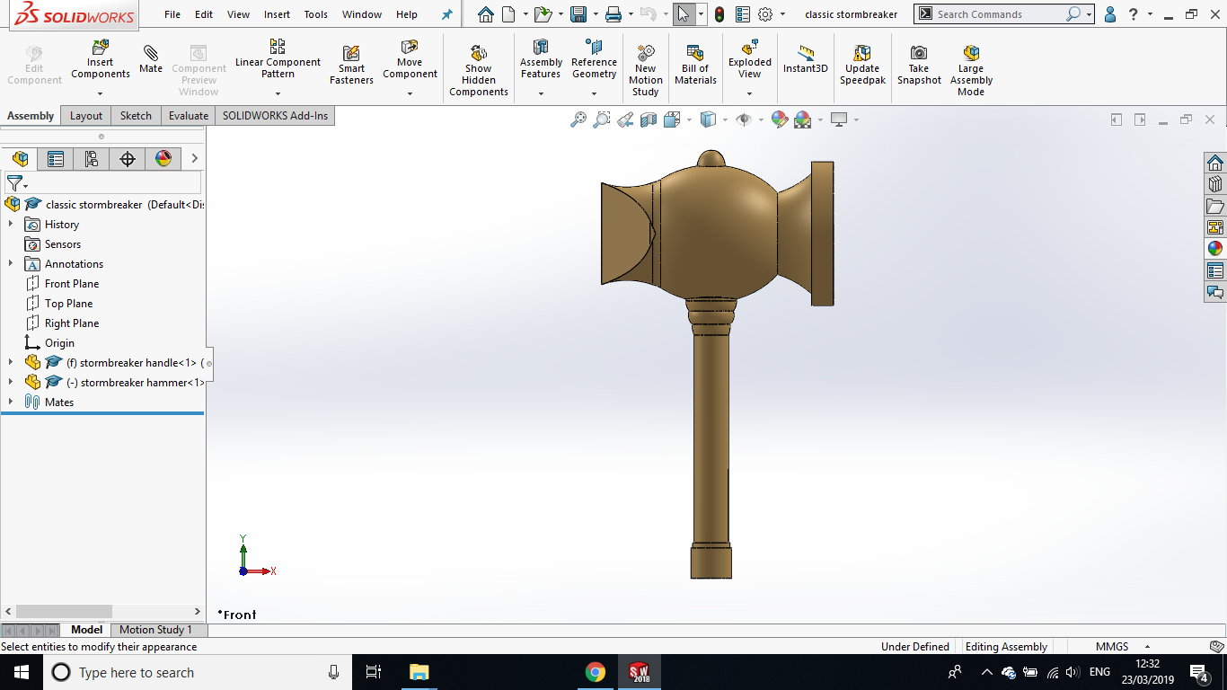Screen dimensions: 1227x690
Task: Open Assembly Features tool
Action: (x=541, y=59)
